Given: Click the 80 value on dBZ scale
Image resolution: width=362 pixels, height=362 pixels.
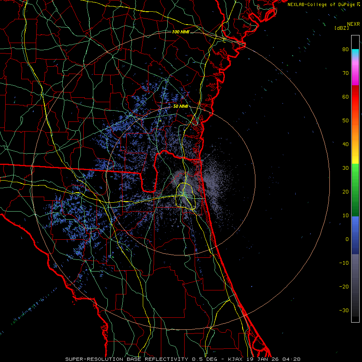Looking at the screenshot, I should coord(346,49).
